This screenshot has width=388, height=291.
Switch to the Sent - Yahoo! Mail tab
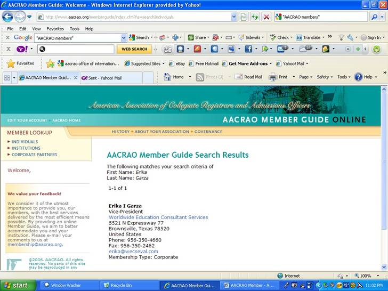[x=111, y=78]
